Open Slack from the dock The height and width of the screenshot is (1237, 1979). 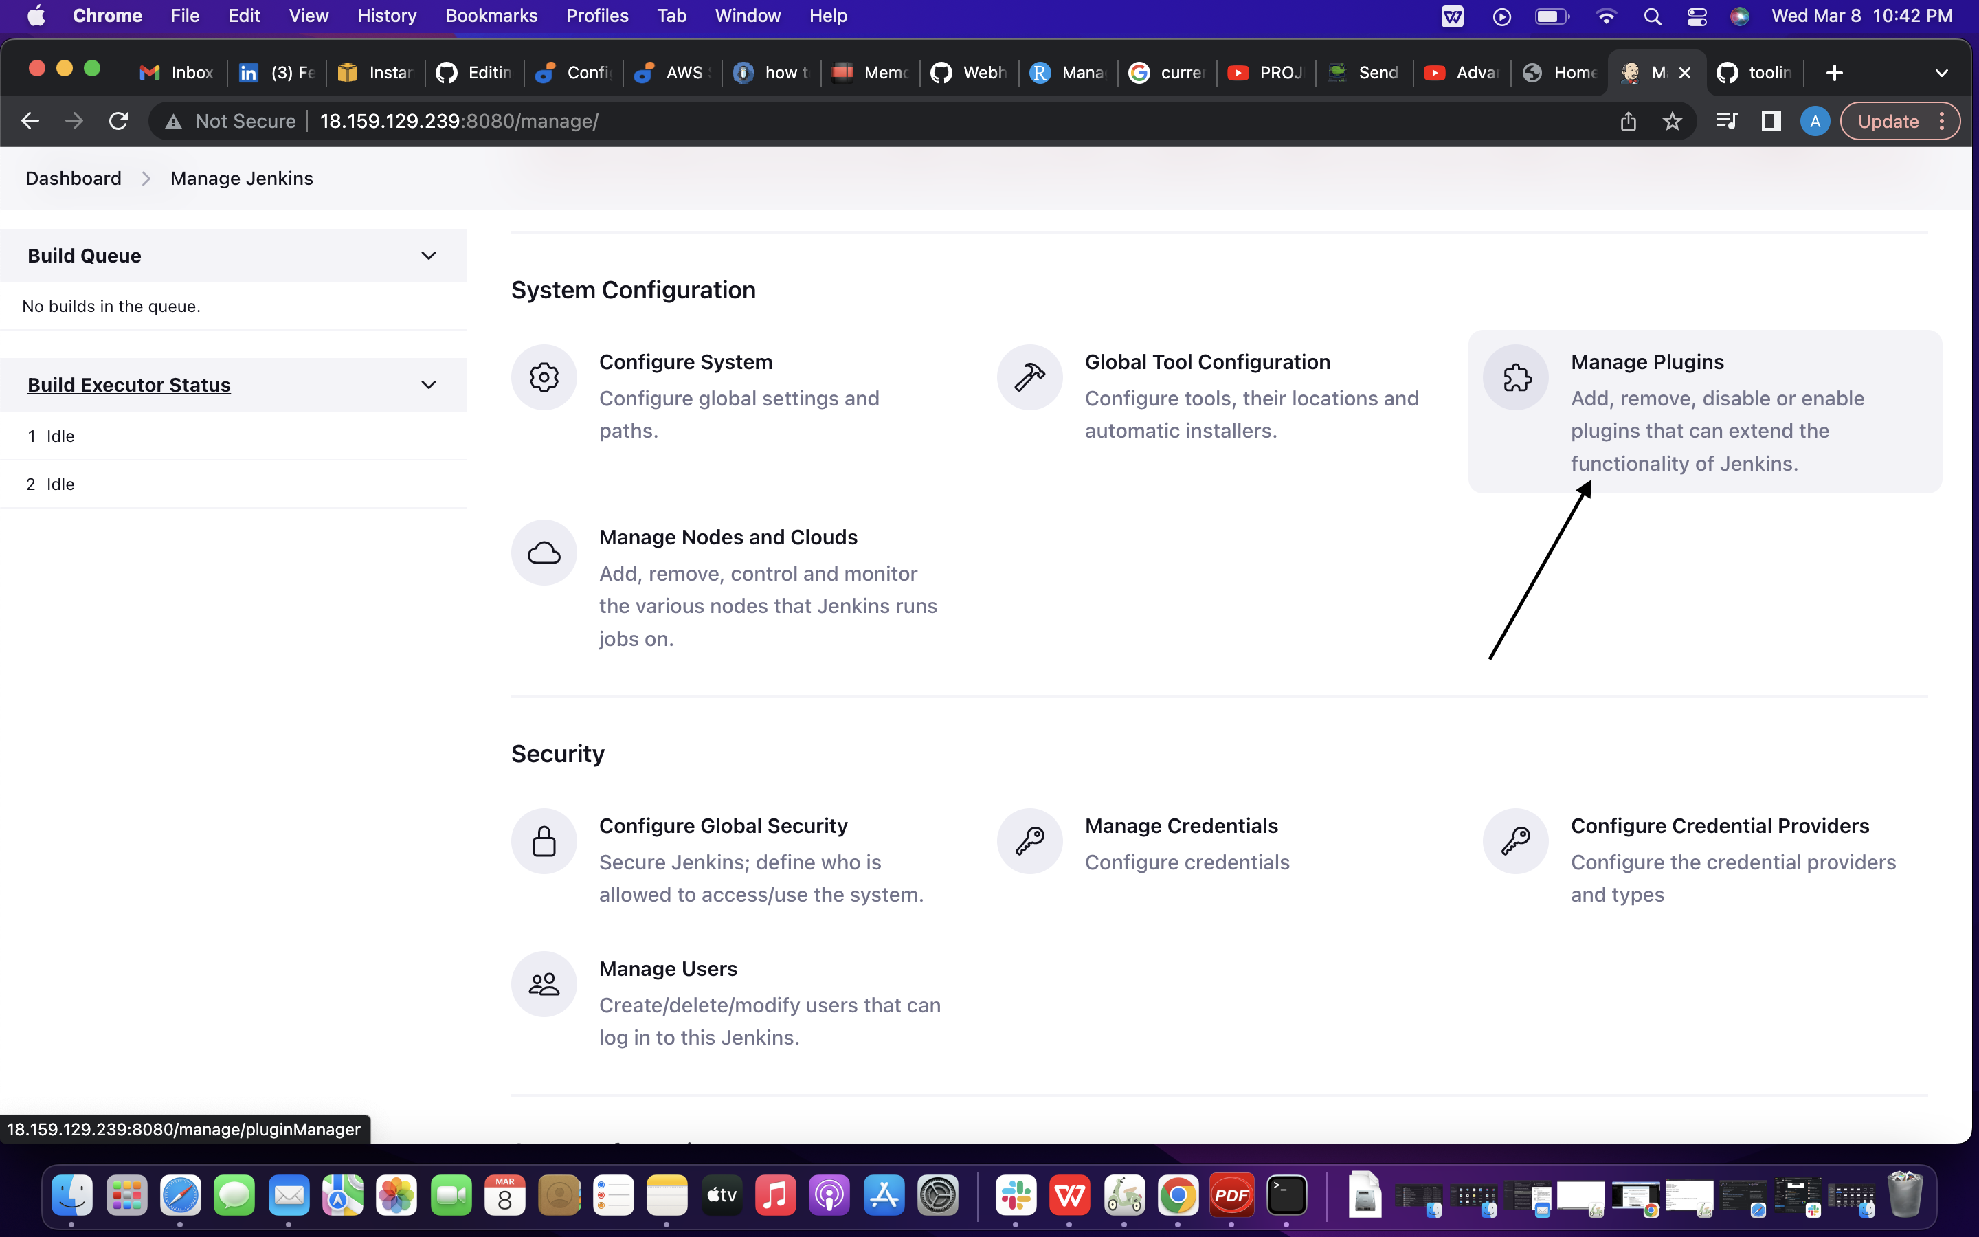[1016, 1196]
